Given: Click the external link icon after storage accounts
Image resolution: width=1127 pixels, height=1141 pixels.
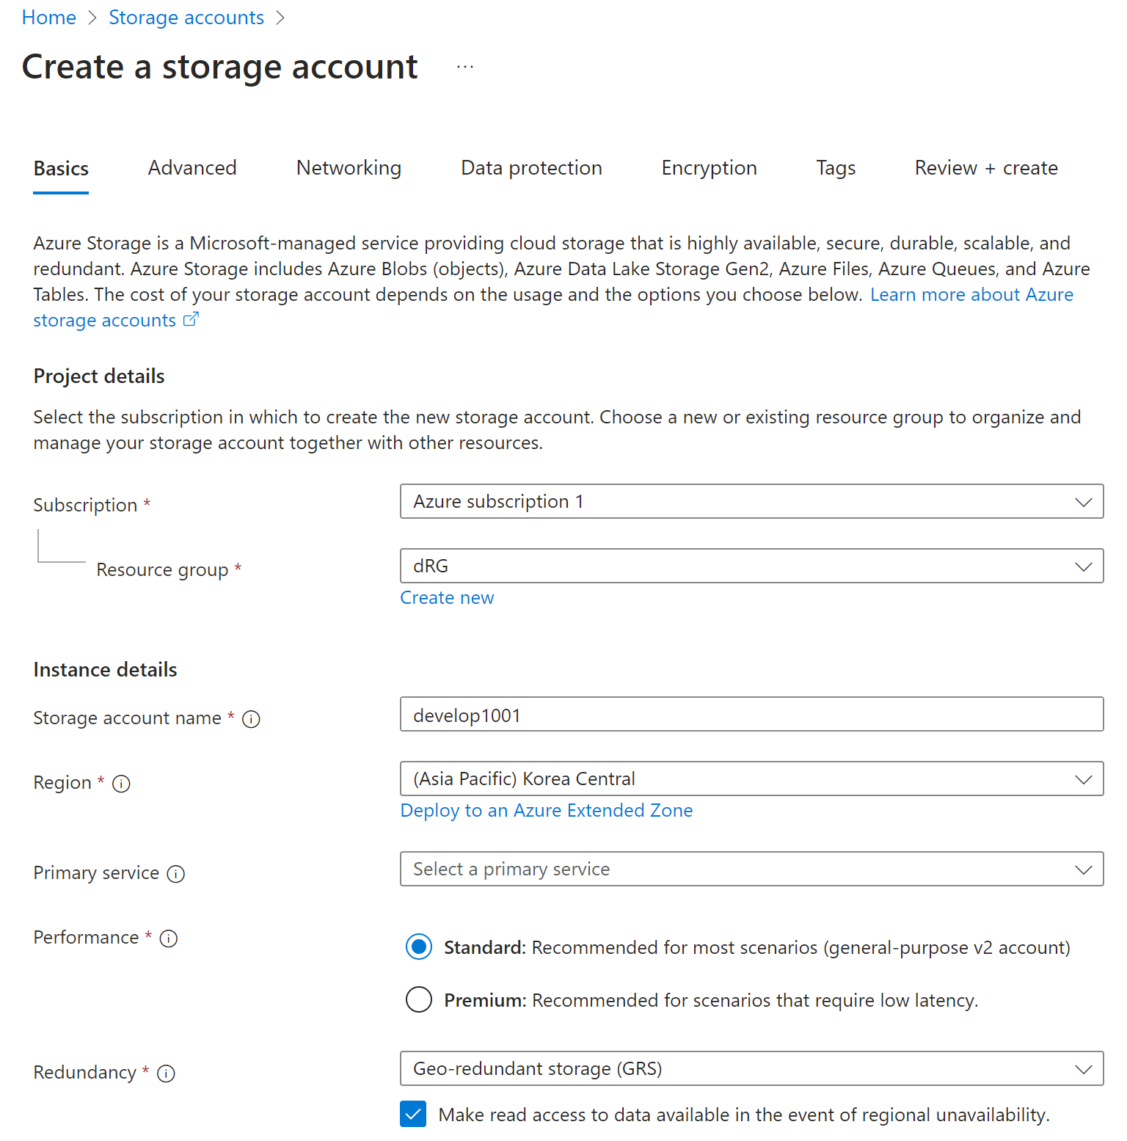Looking at the screenshot, I should pos(191,320).
